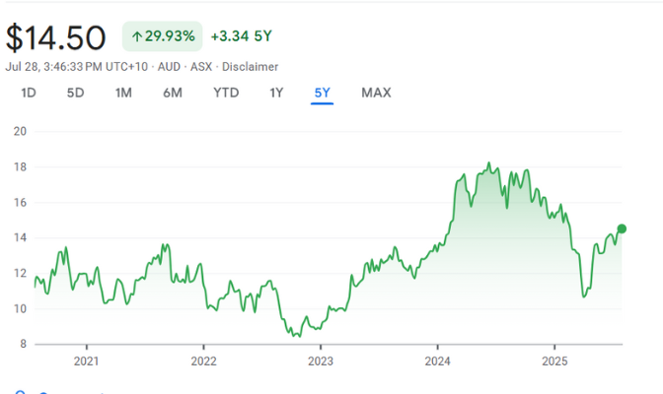The height and width of the screenshot is (394, 663).
Task: Click the 8 y-axis label
Action: pyautogui.click(x=24, y=344)
